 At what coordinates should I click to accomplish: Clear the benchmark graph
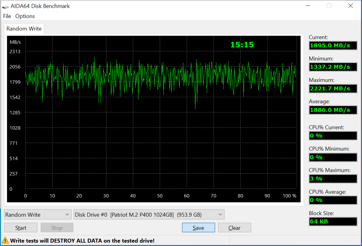click(234, 227)
